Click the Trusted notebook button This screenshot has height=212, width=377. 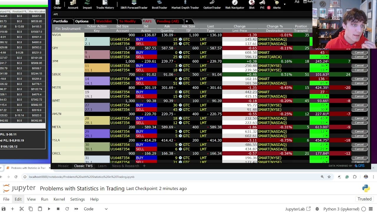pyautogui.click(x=365, y=199)
